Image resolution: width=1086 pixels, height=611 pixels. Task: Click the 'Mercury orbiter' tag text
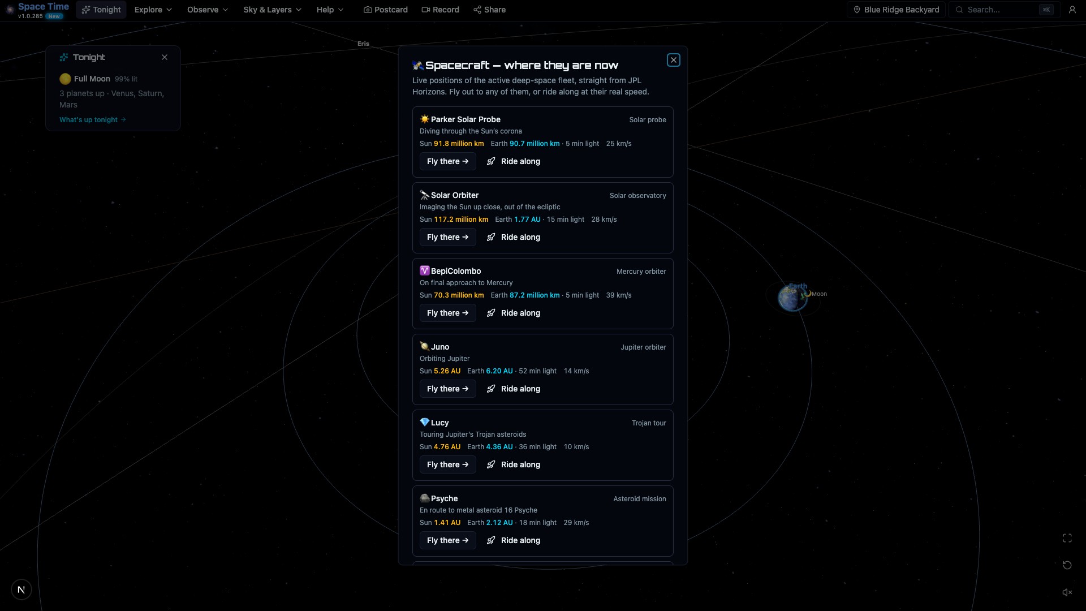(641, 272)
